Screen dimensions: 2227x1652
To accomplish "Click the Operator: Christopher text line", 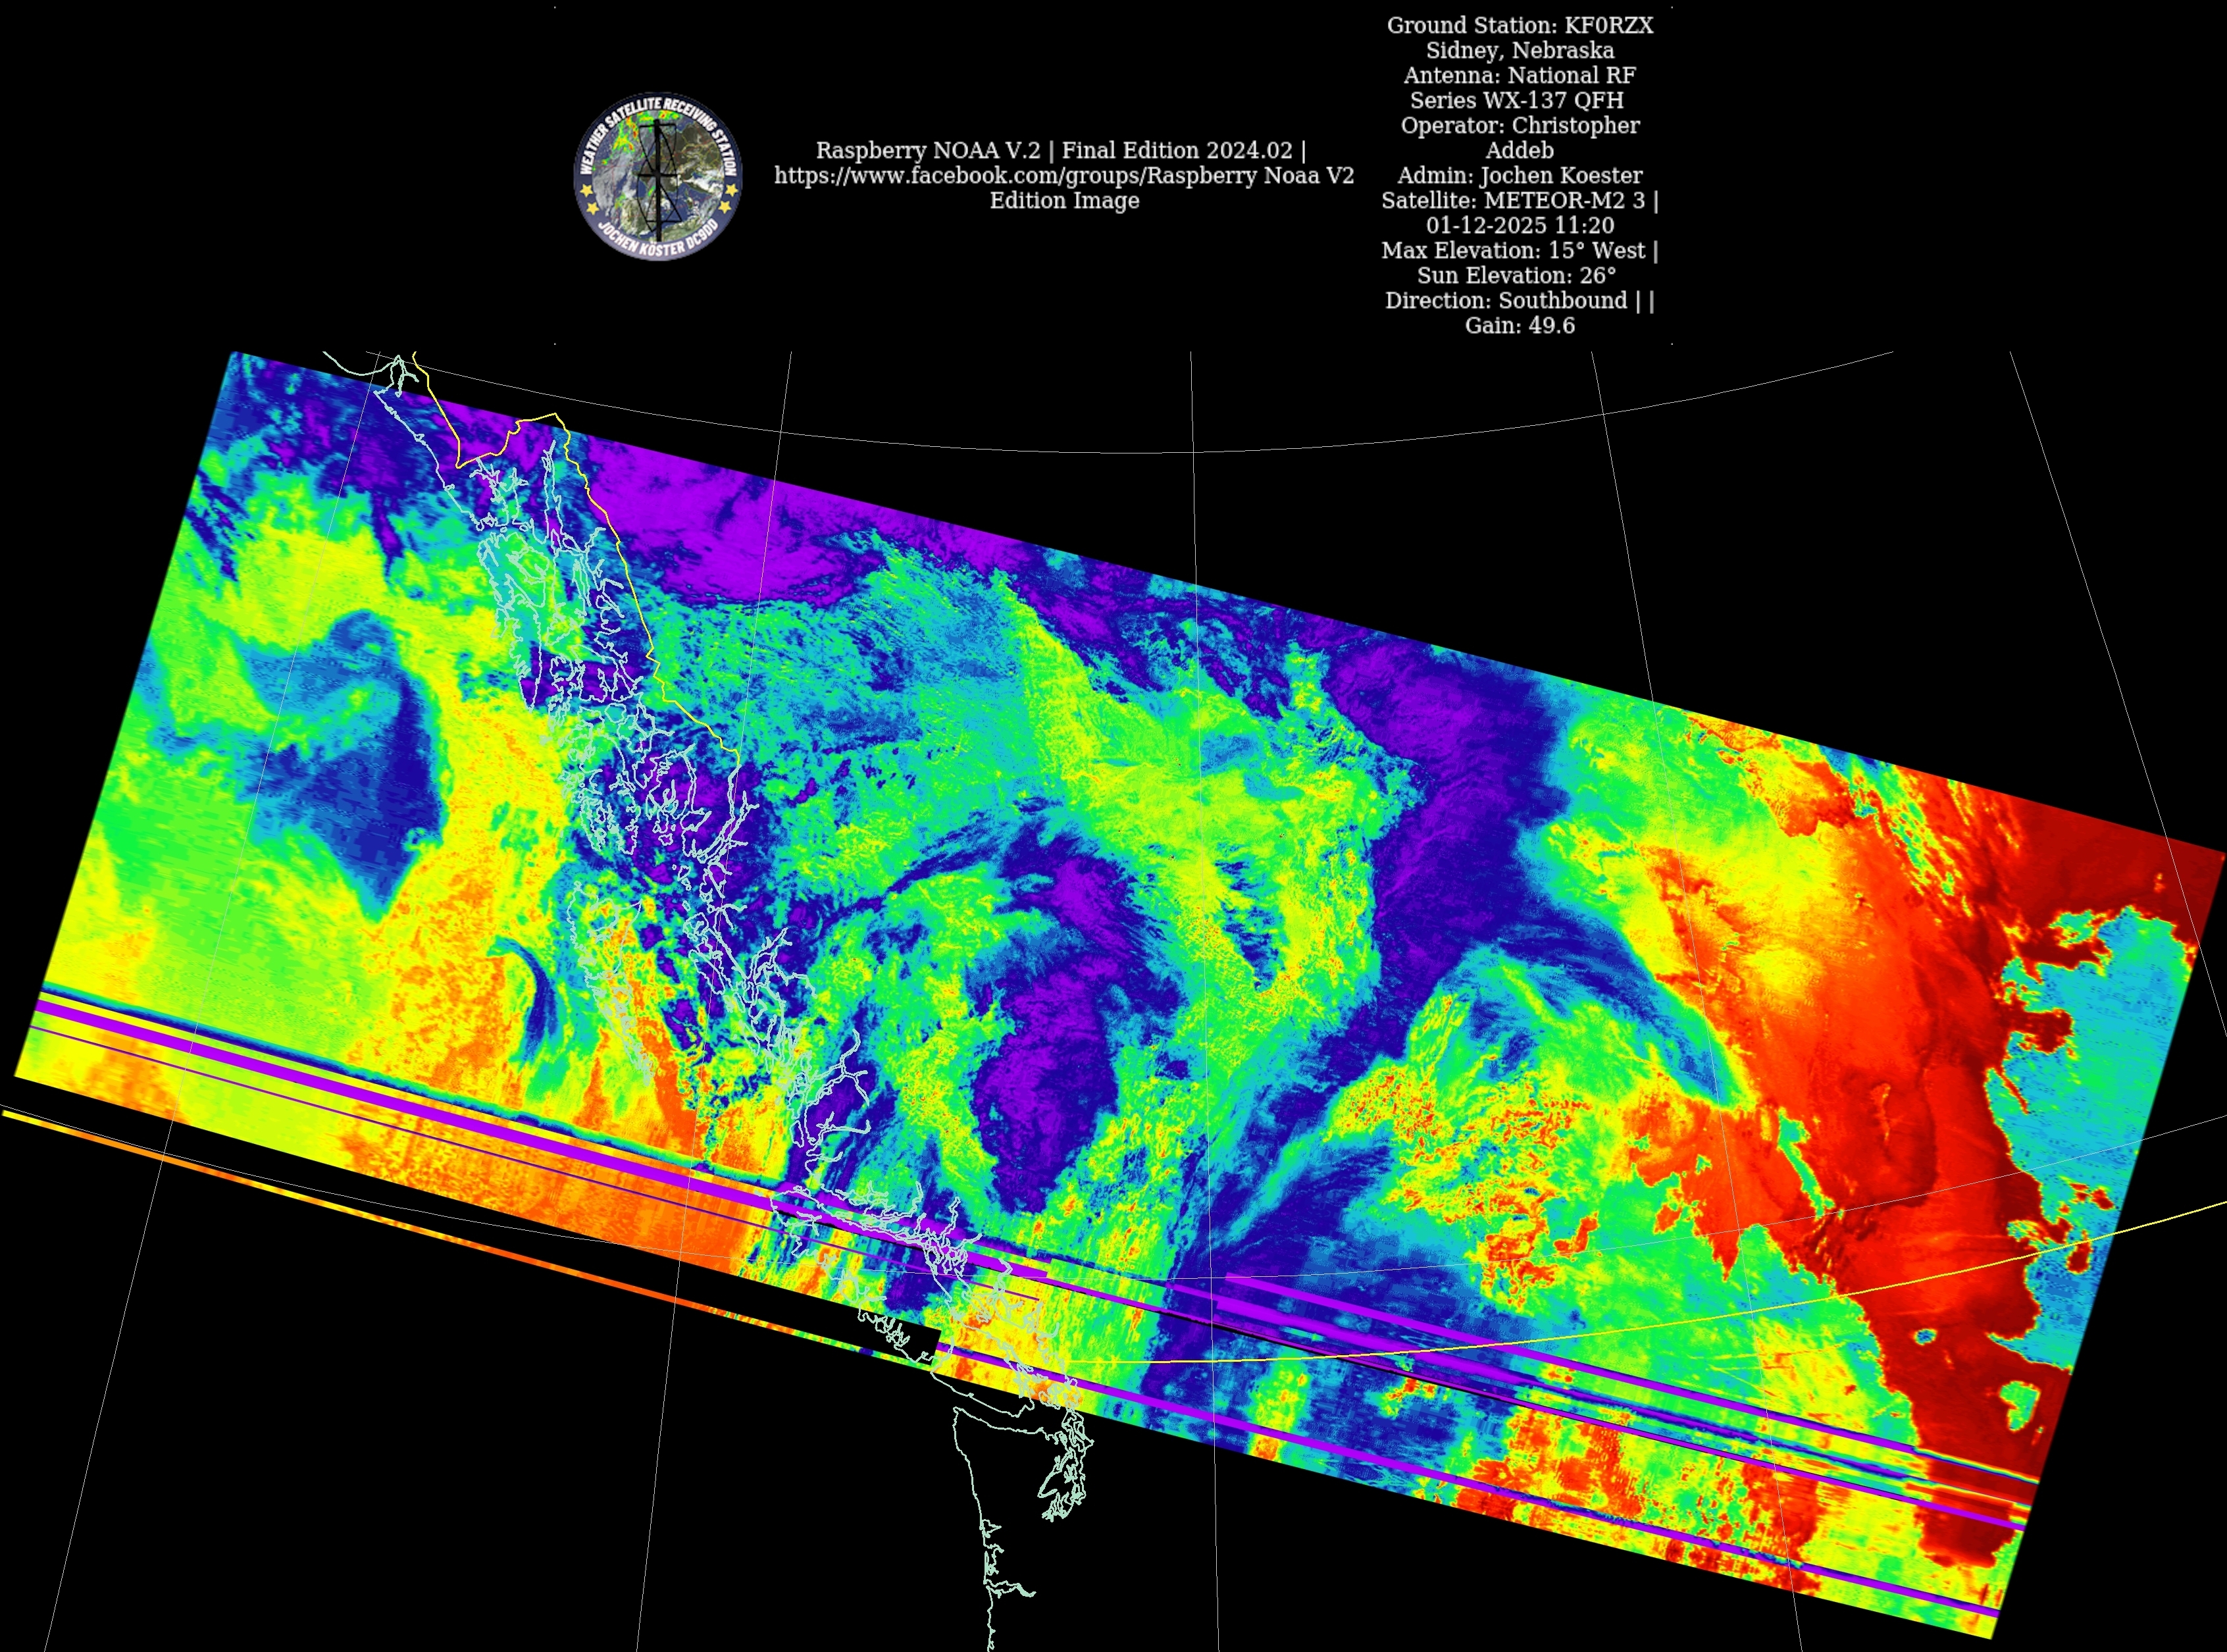I will pos(1519,126).
